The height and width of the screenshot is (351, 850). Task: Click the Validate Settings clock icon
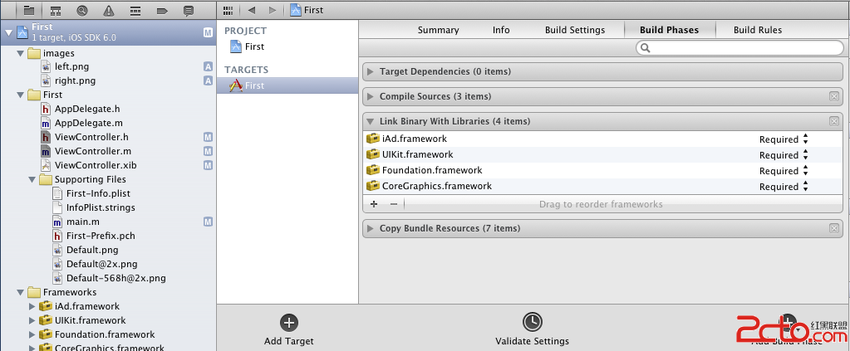point(532,323)
